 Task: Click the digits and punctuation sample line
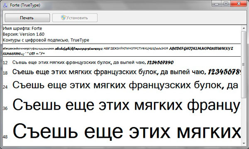click(x=24, y=54)
